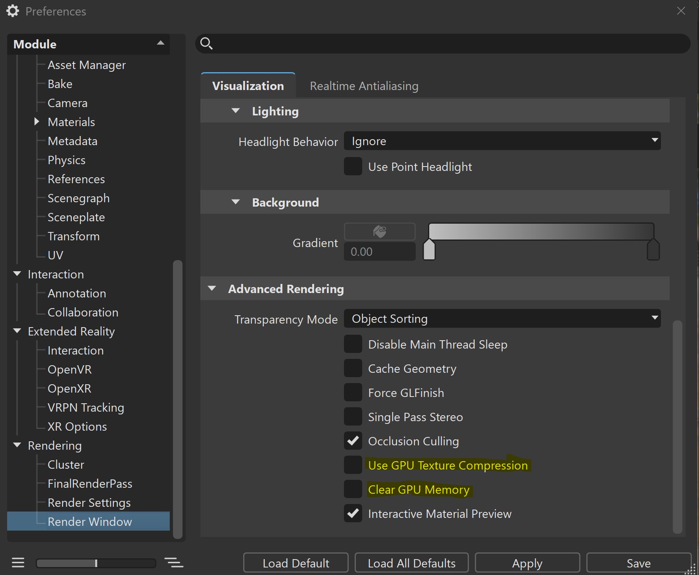Click the hamburger menu icon at bottom left

[x=18, y=563]
